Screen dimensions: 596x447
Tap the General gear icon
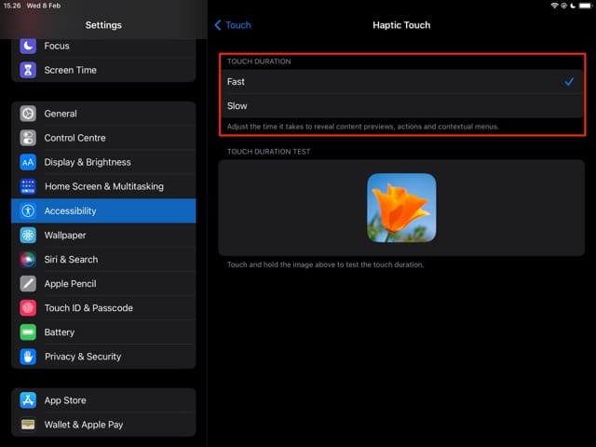pos(28,114)
